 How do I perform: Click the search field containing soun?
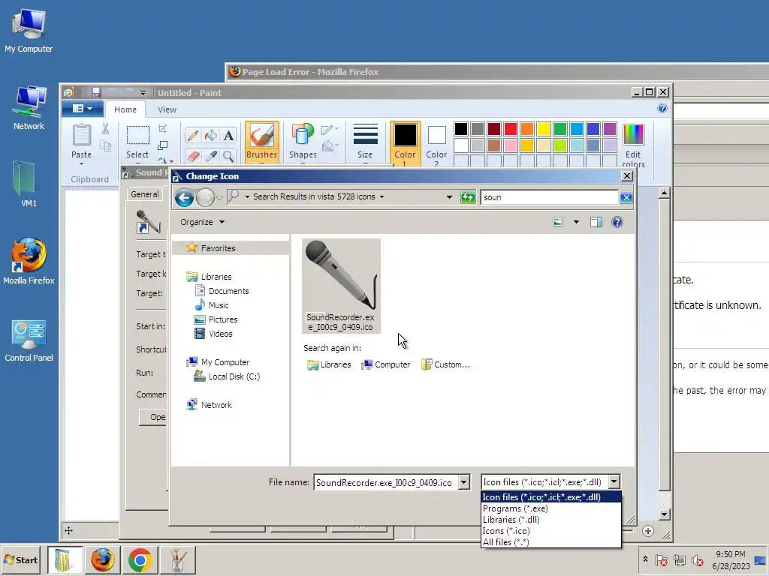[549, 197]
